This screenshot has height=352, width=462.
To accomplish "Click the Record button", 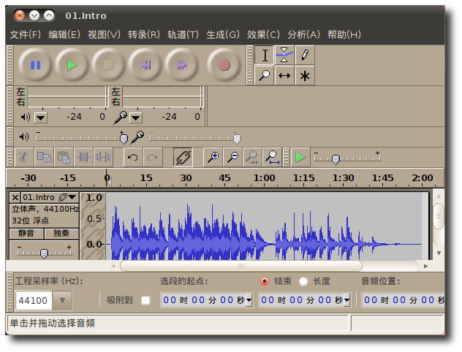I will click(x=224, y=65).
